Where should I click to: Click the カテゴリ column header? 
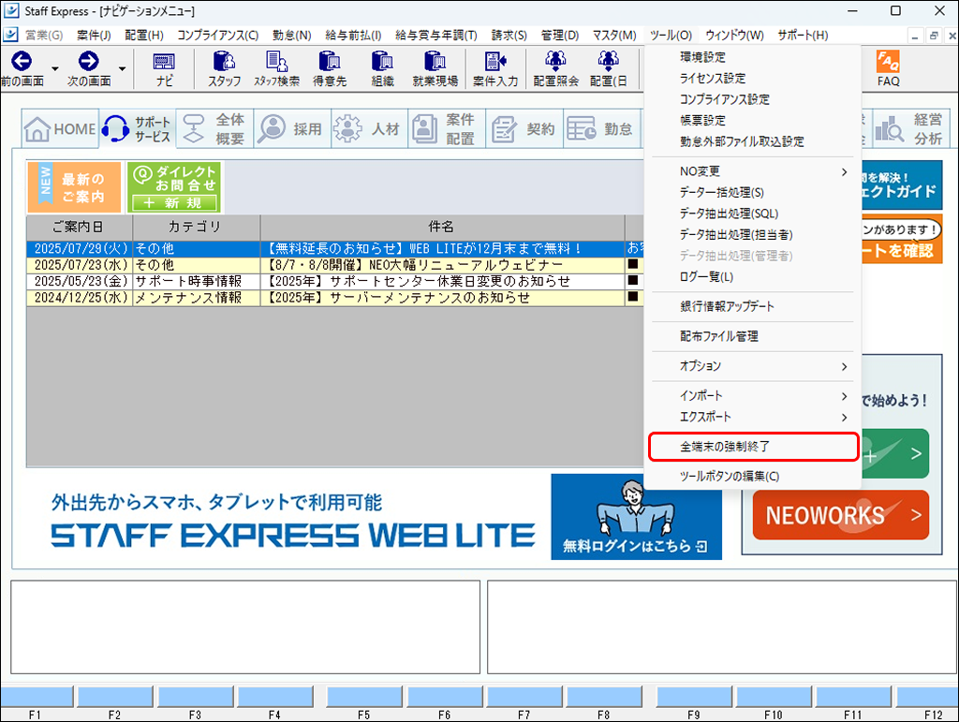(x=196, y=227)
